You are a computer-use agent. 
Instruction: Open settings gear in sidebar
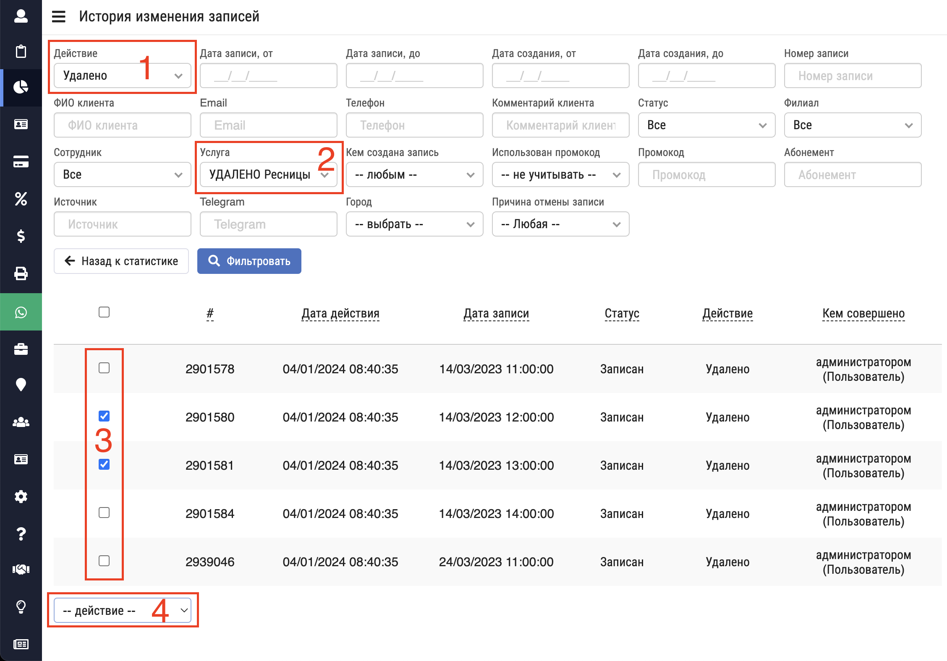point(21,497)
